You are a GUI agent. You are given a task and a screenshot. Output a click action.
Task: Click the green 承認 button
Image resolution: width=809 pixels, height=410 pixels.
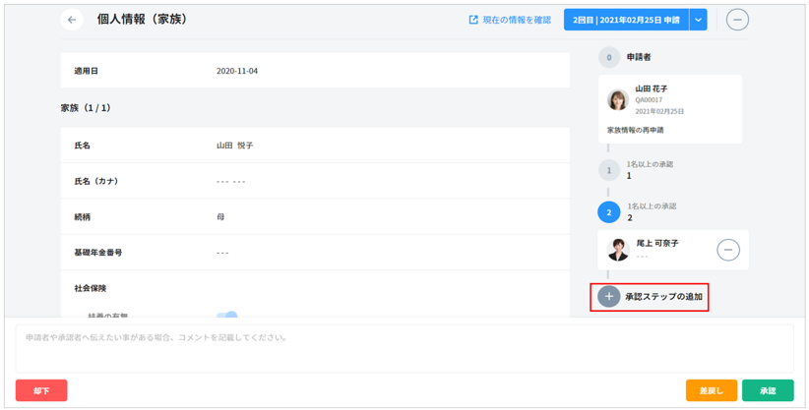768,390
